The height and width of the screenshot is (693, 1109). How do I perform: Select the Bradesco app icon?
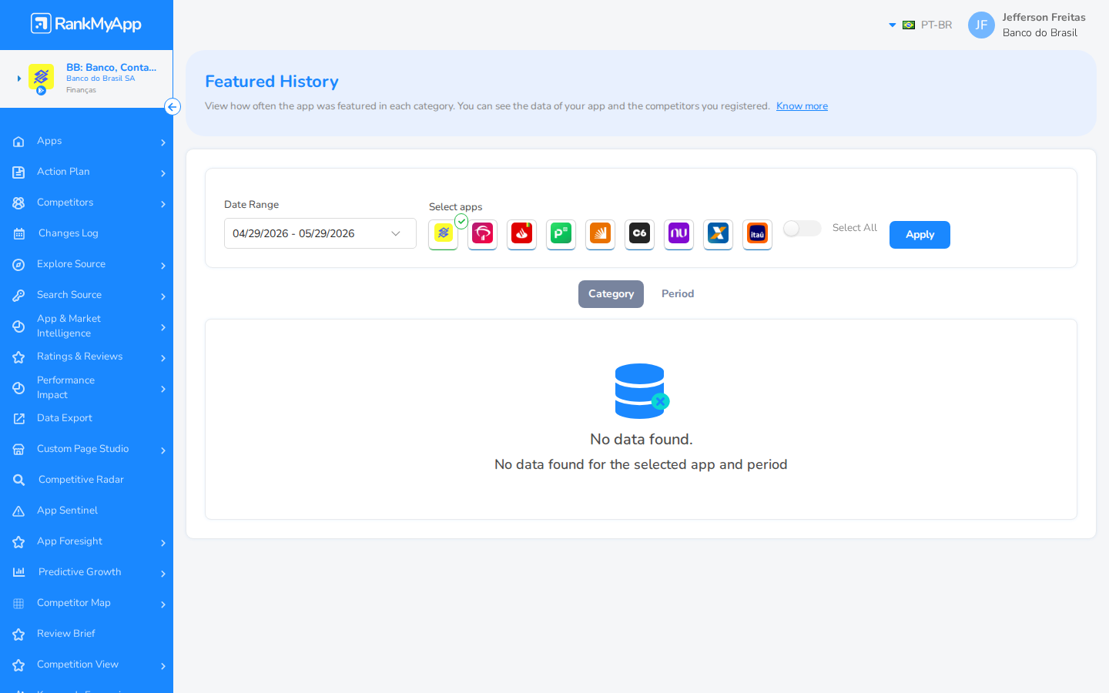click(482, 233)
